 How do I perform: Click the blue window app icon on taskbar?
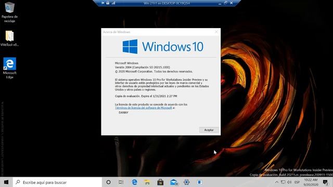click(200, 182)
